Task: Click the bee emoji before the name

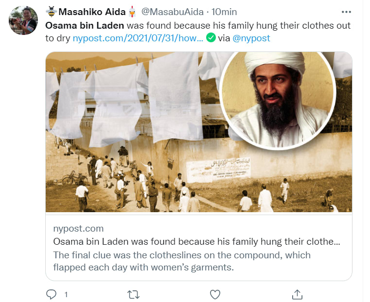Action: point(52,11)
